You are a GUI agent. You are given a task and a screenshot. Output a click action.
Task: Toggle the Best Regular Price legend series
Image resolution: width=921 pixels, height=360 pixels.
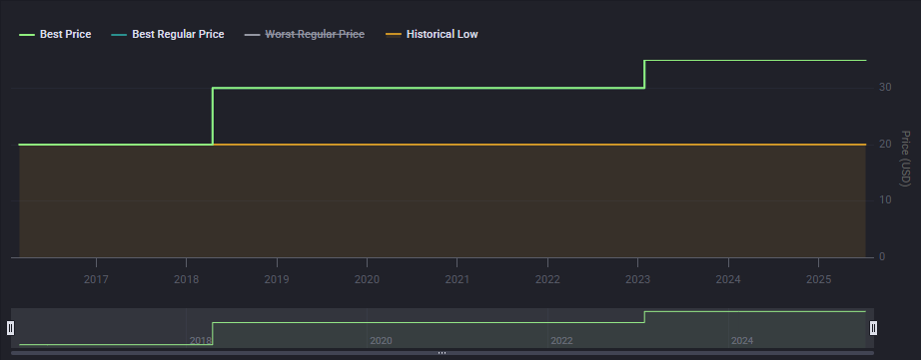click(168, 35)
